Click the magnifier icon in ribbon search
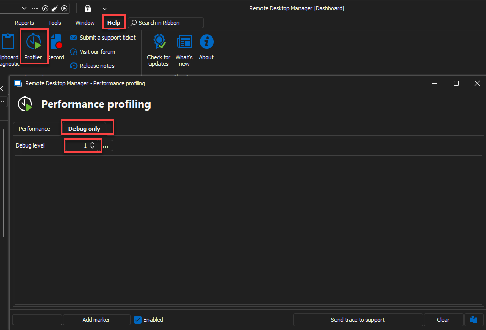 pos(134,23)
